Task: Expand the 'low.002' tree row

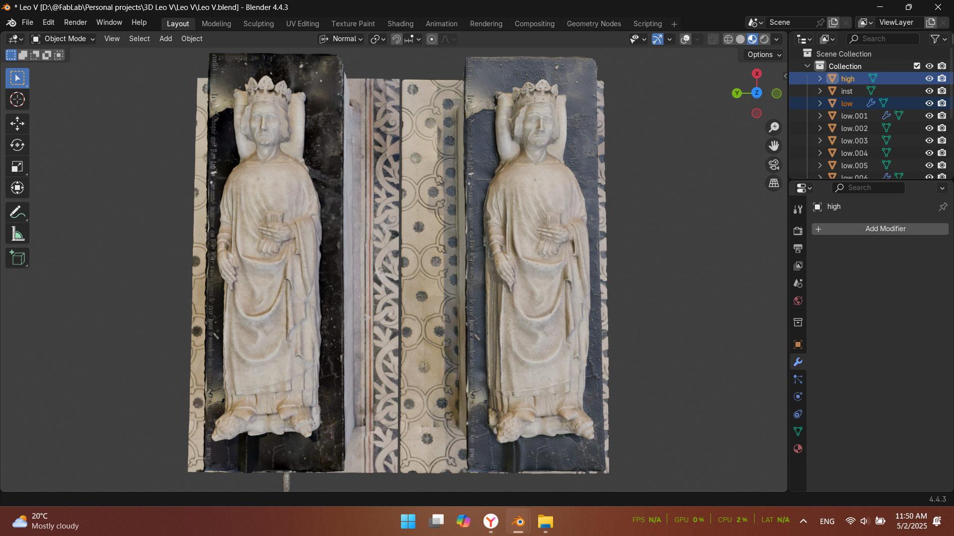Action: point(820,128)
